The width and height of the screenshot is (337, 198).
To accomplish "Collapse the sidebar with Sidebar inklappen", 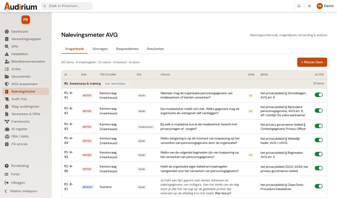I will pos(21,191).
